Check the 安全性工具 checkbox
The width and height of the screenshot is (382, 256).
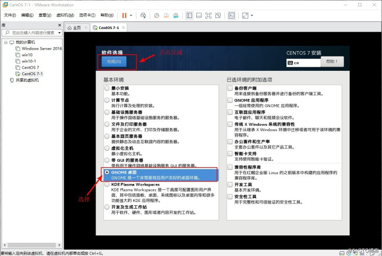[230, 196]
